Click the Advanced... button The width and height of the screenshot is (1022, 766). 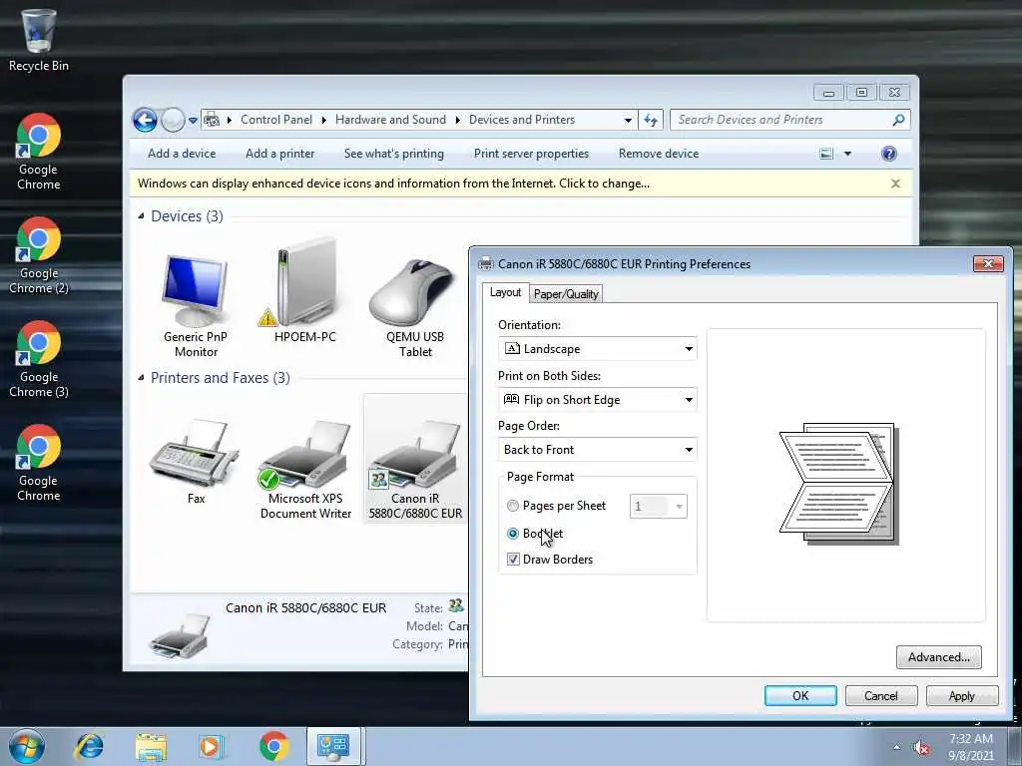pyautogui.click(x=938, y=657)
